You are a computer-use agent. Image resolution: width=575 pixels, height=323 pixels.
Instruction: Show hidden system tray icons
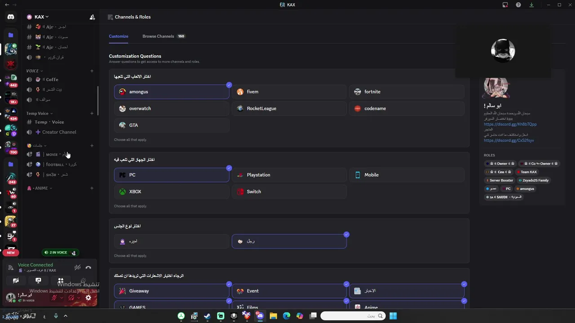point(65,316)
